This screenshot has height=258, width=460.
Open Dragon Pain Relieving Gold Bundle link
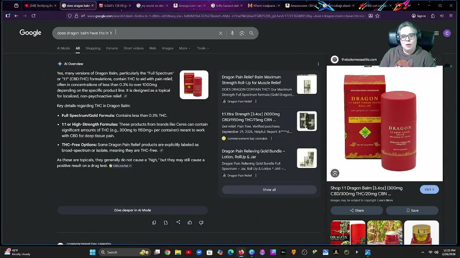pos(253,154)
